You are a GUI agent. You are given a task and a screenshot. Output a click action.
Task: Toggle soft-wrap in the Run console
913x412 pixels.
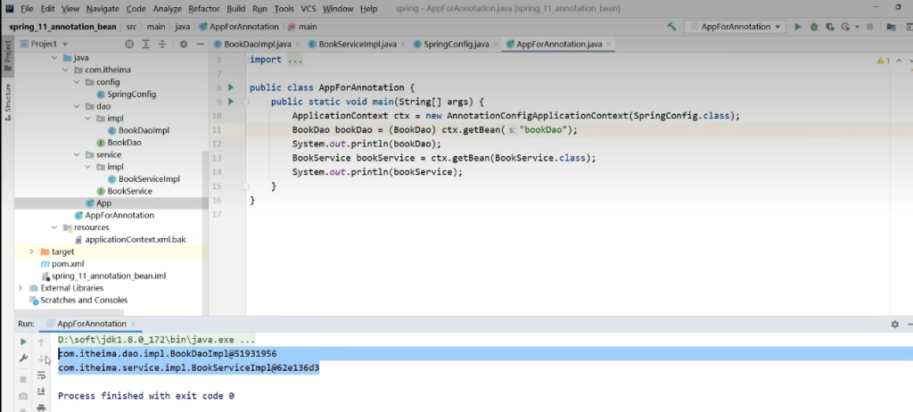[41, 375]
